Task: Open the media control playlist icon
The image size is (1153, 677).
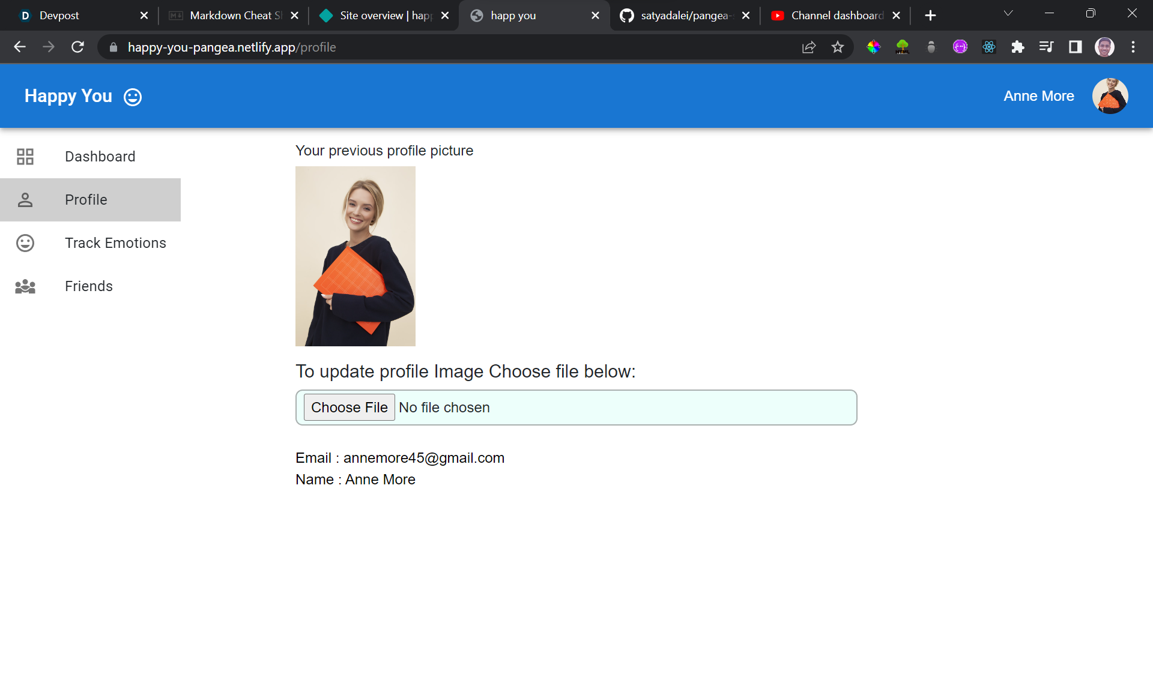Action: click(1046, 47)
